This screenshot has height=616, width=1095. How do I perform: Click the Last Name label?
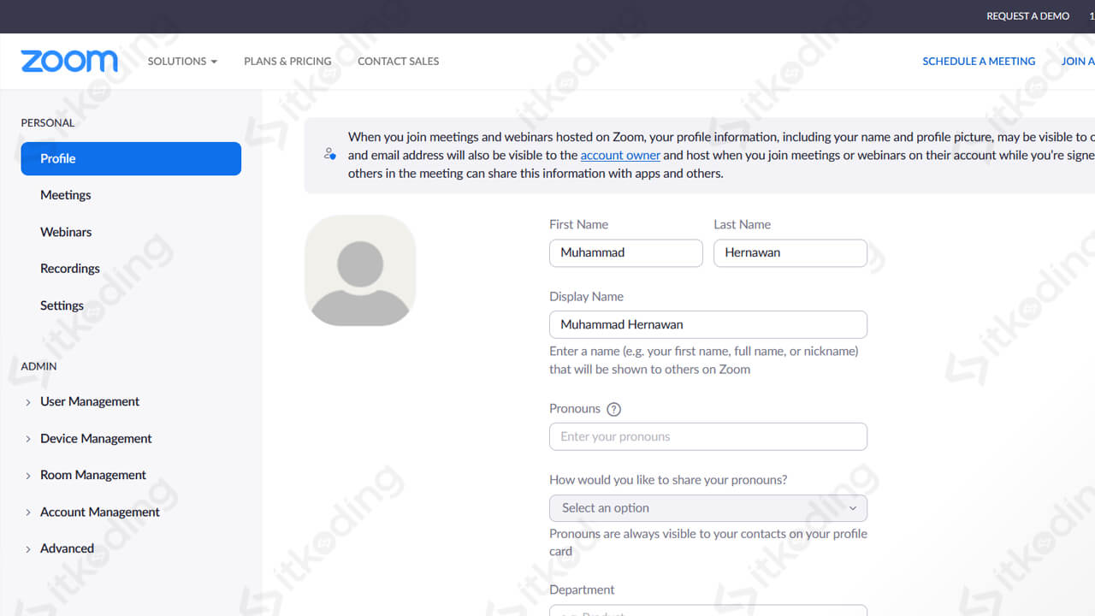742,224
